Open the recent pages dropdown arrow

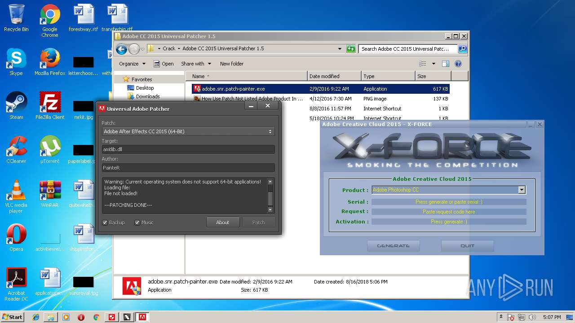click(x=142, y=49)
